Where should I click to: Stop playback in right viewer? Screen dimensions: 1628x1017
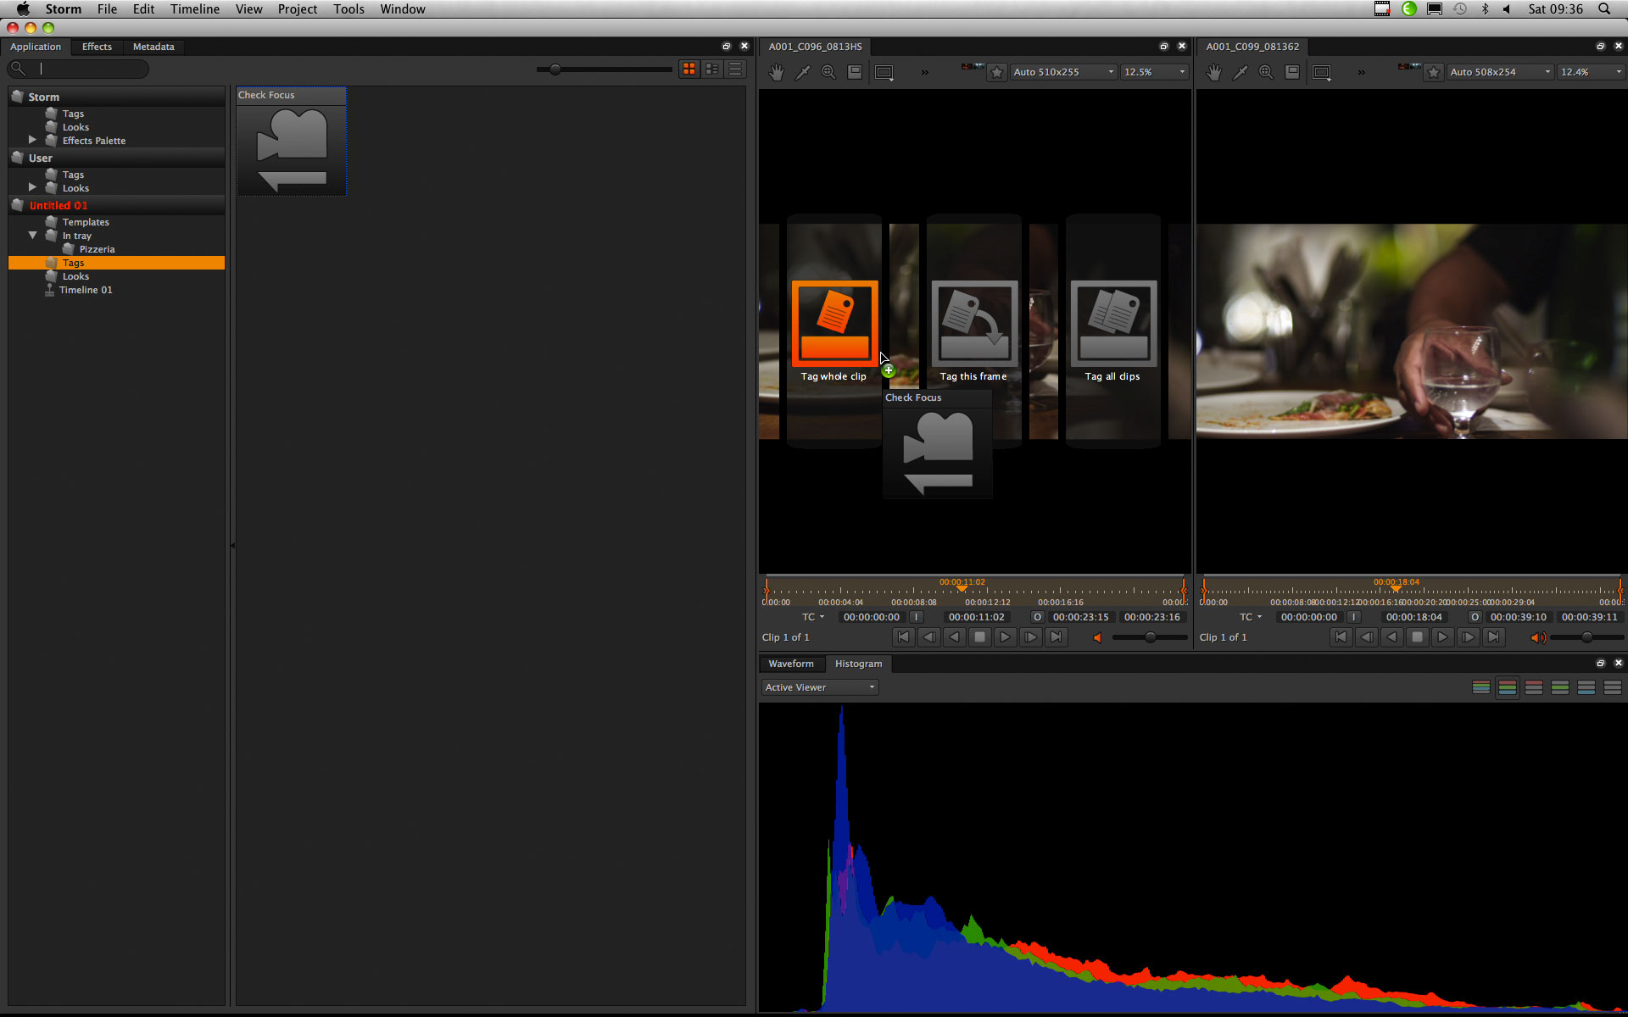(1417, 637)
